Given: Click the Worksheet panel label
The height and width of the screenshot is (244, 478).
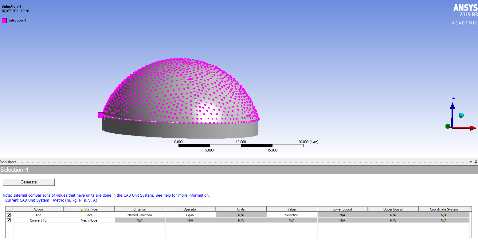Looking at the screenshot, I should coord(8,162).
